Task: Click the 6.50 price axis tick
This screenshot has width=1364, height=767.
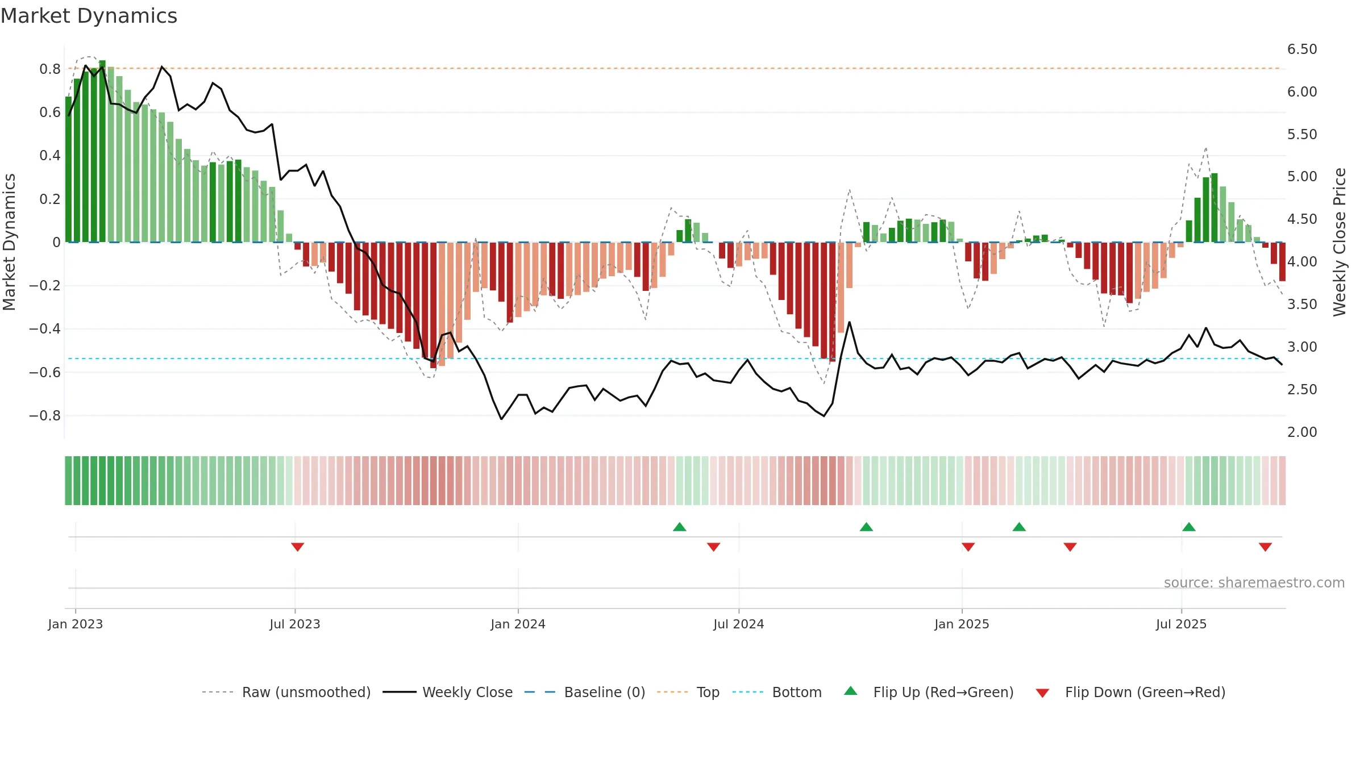Action: [x=1302, y=49]
